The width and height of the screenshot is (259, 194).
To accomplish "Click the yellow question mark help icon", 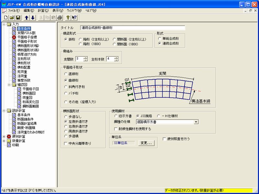I will click(68, 17).
